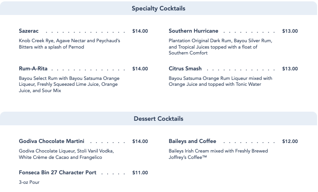Click the Godiva Chocolate Martini $14.00 price
318x192 pixels.
(x=140, y=141)
